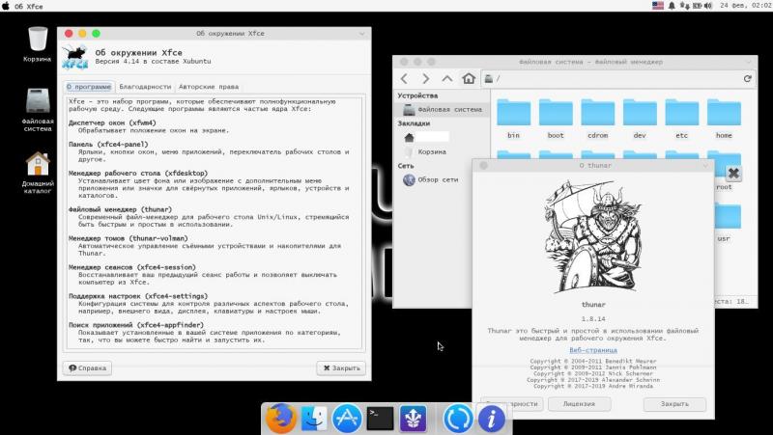773x435 pixels.
Task: Click the Справка button in Xfce dialog
Action: point(87,367)
